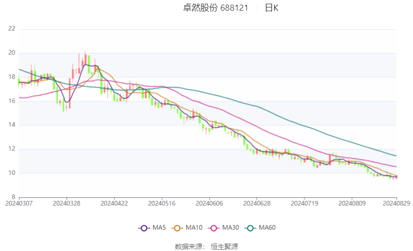
Task: Click the 20240719 date axis label
Action: click(x=304, y=203)
